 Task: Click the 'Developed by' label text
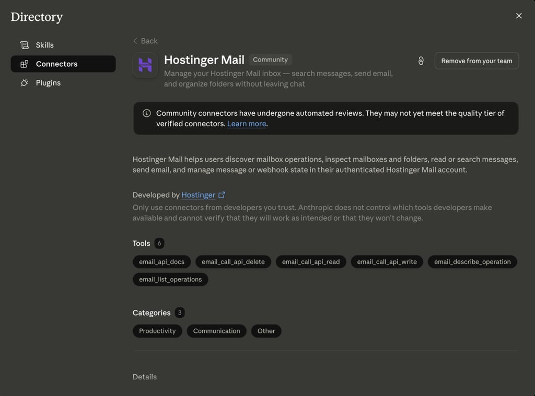(156, 195)
